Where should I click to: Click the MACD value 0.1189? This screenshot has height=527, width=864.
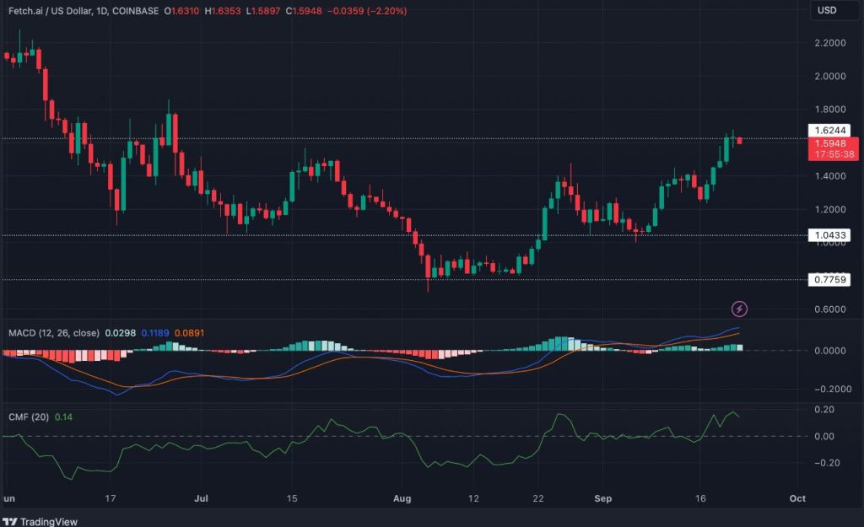(x=155, y=333)
